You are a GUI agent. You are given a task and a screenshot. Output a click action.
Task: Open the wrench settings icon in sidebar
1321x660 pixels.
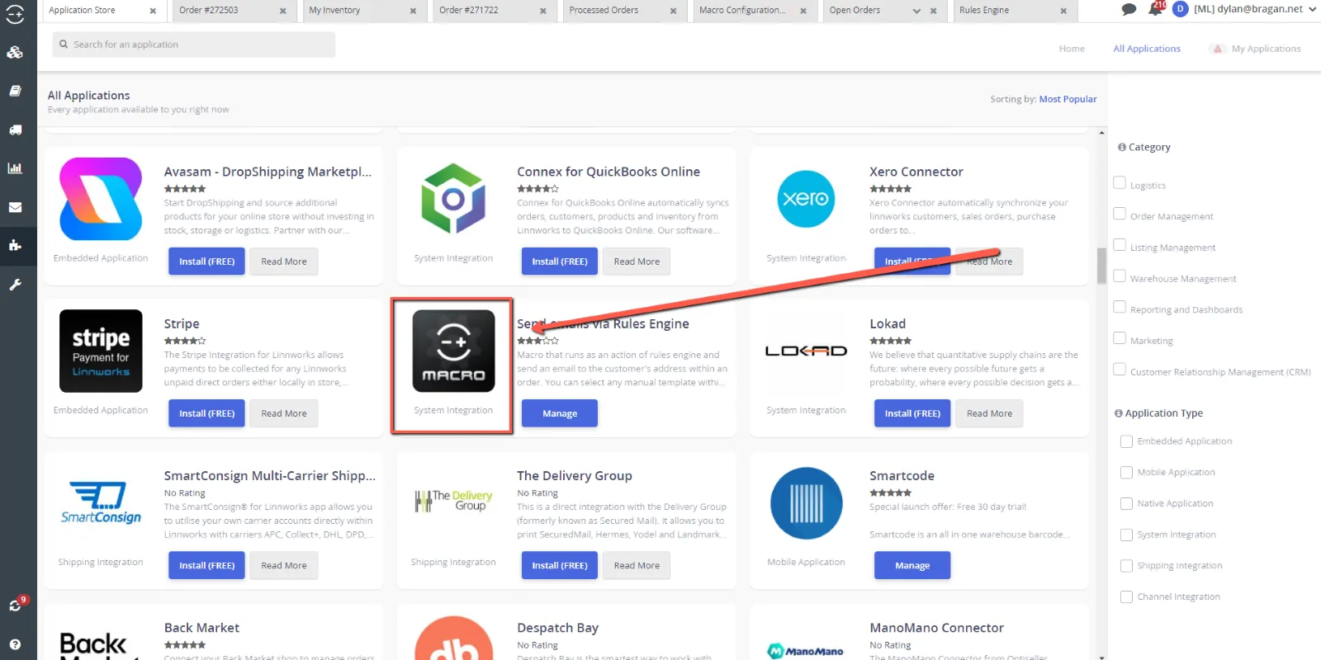[15, 285]
